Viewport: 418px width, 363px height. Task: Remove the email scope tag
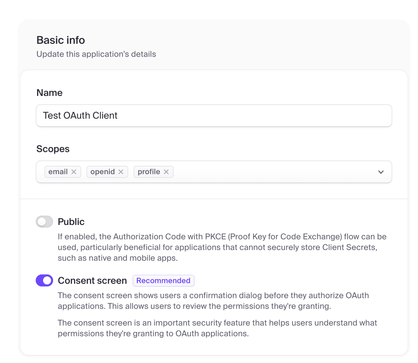[74, 172]
